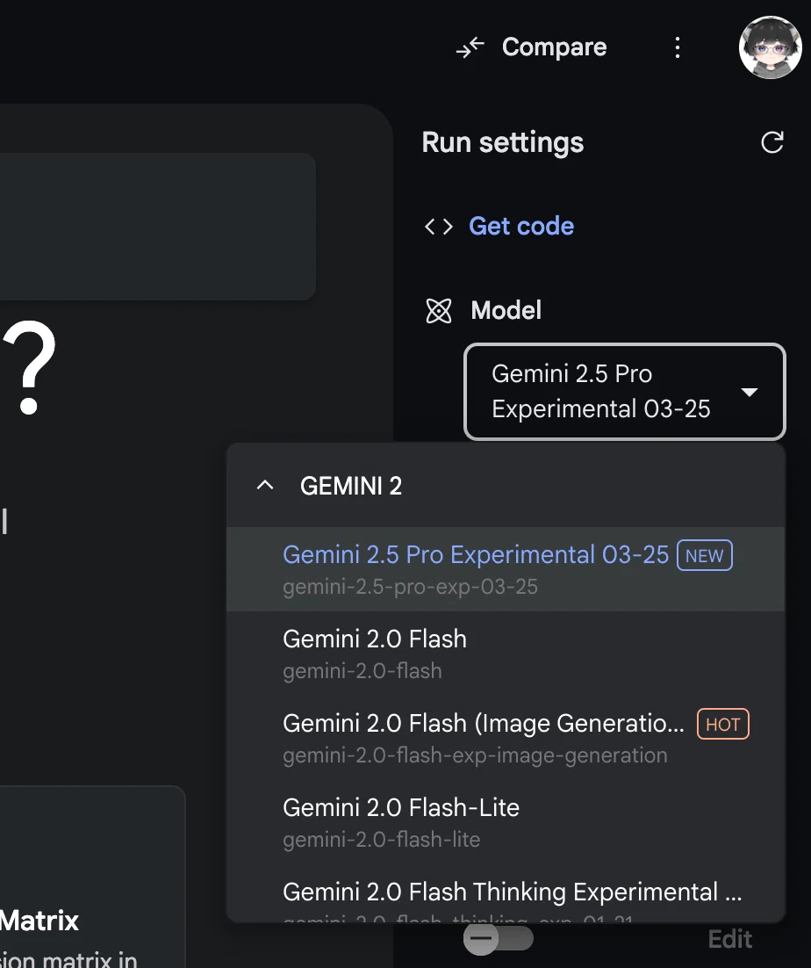Click the Compare button label
This screenshot has height=968, width=811.
[x=555, y=47]
